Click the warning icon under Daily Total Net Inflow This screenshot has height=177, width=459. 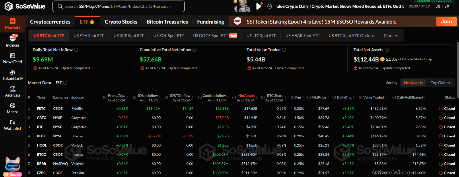[x=35, y=68]
